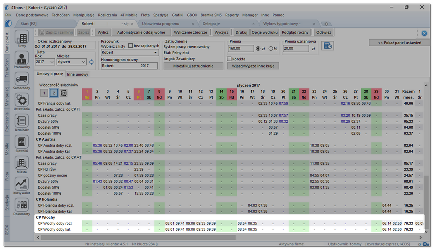Open the GBOX vertical side tab
The image size is (434, 250).
coord(7,230)
